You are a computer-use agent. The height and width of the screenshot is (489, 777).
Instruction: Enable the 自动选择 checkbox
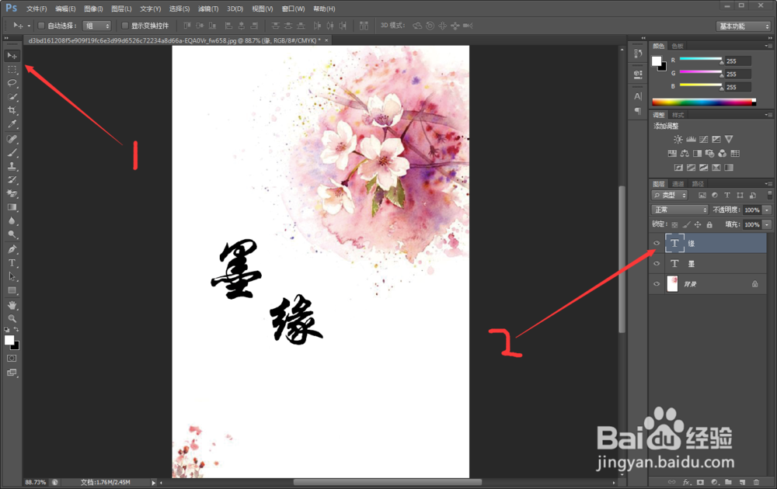click(42, 26)
